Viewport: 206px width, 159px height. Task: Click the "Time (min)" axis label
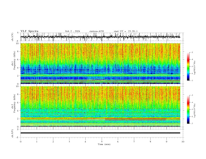point(104,144)
